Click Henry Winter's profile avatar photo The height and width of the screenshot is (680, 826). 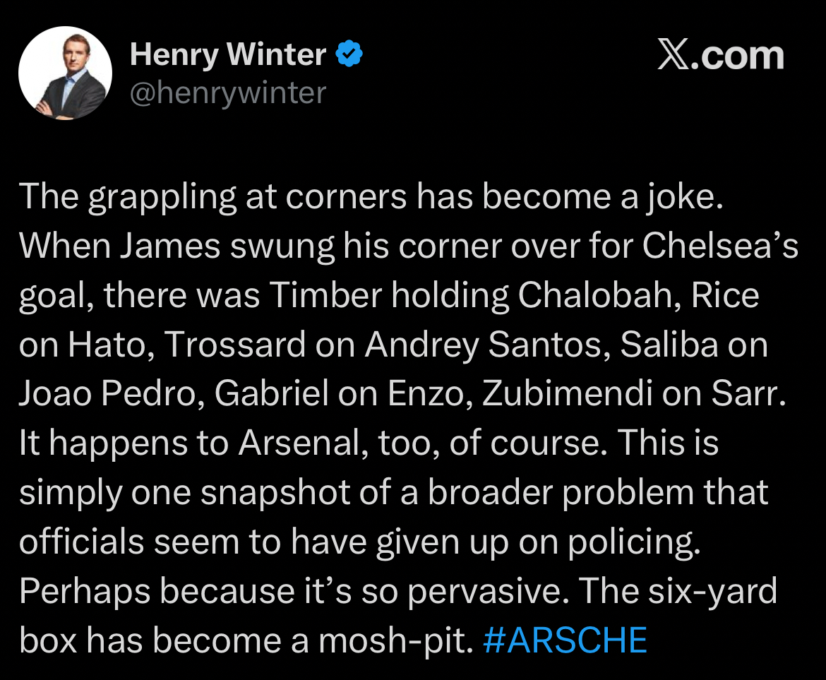point(65,73)
